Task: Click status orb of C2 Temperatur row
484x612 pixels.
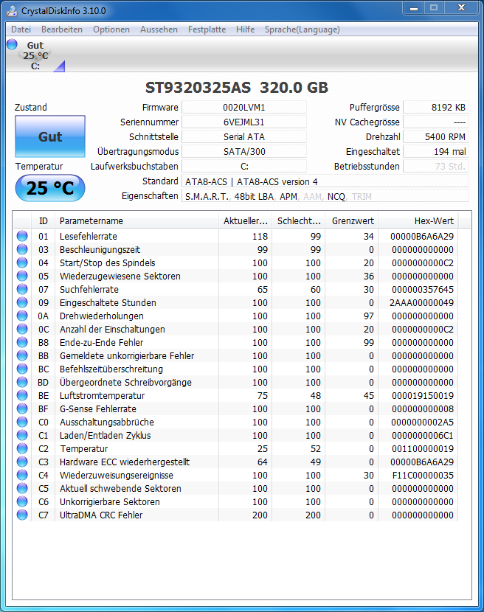Action: 22,448
